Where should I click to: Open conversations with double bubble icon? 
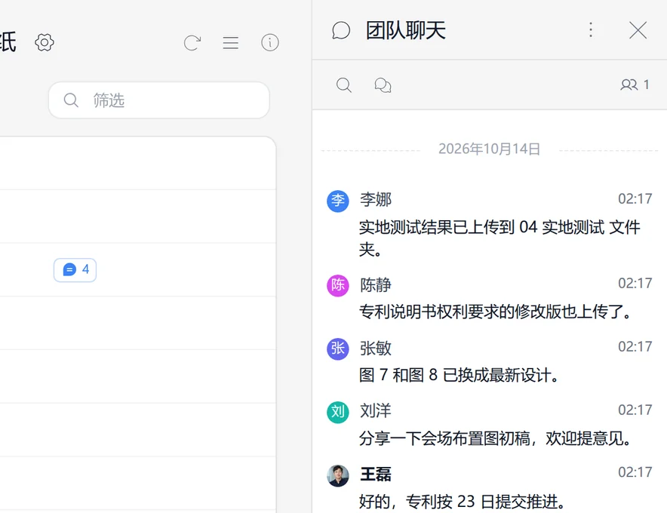coord(383,84)
